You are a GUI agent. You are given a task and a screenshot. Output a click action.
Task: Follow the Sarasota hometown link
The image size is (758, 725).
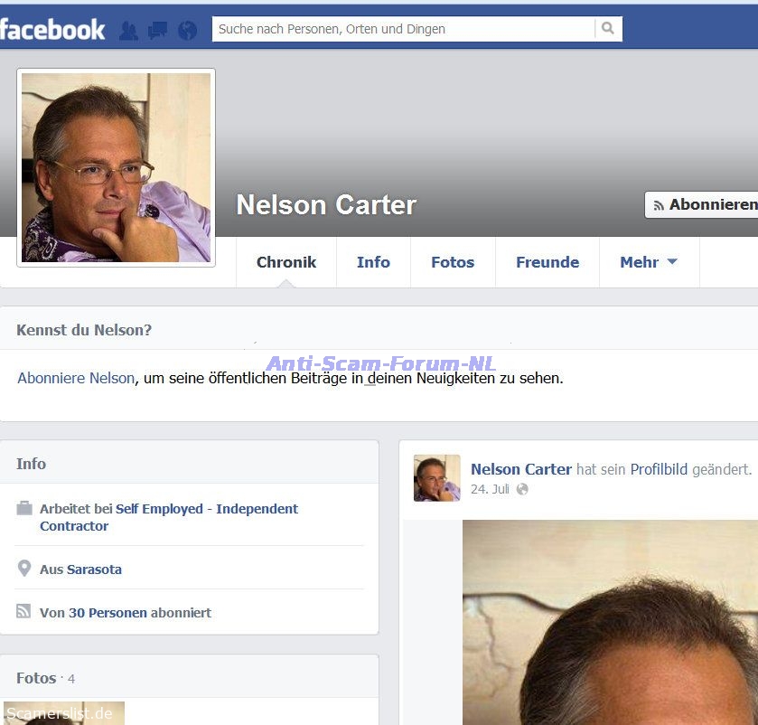(94, 570)
